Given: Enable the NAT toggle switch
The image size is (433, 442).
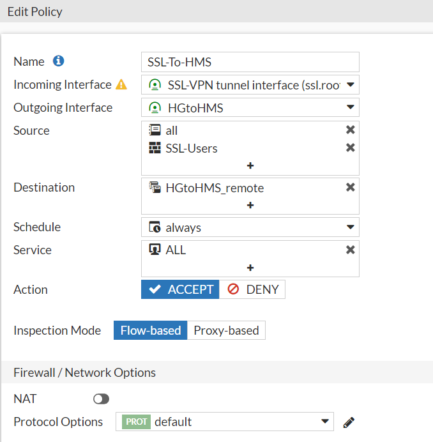Looking at the screenshot, I should [101, 399].
